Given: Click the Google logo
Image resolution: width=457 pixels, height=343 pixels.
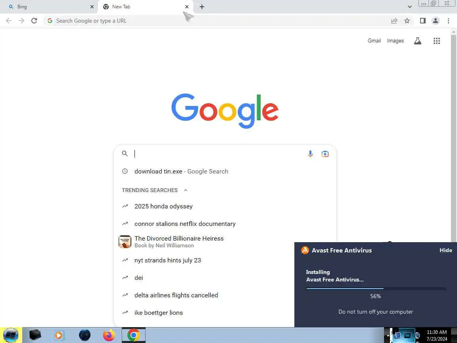Looking at the screenshot, I should point(225,111).
